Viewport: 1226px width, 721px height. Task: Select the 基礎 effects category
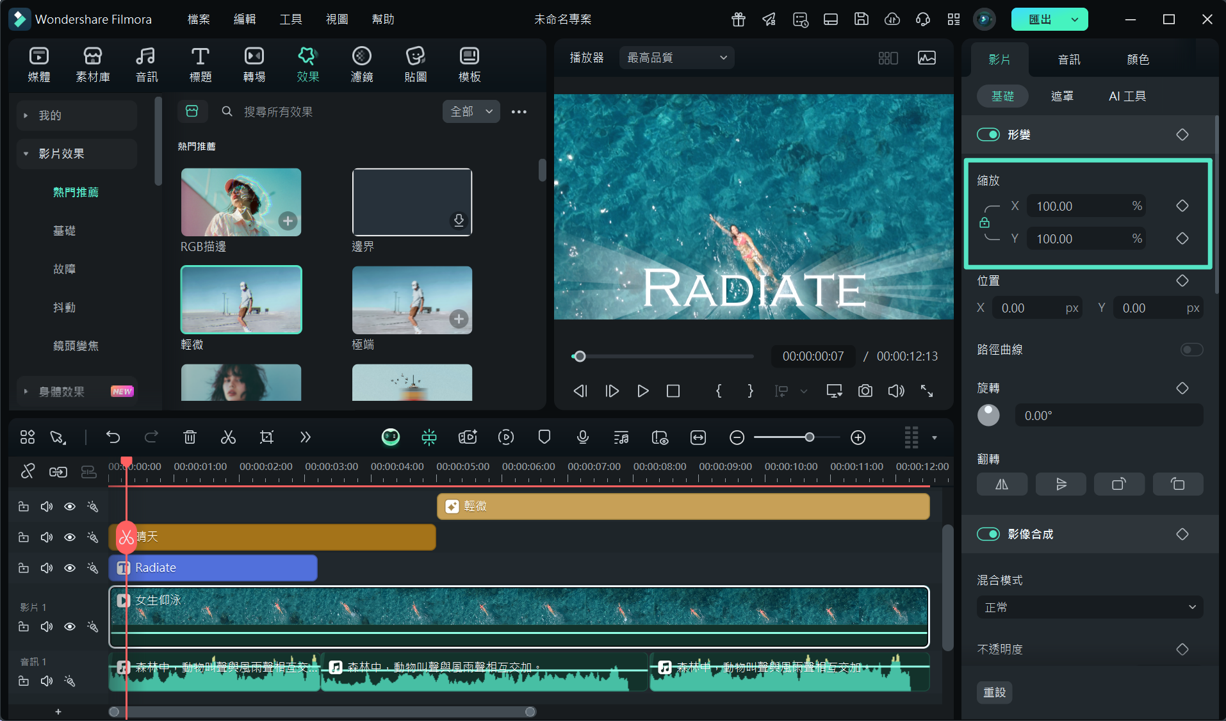click(64, 231)
